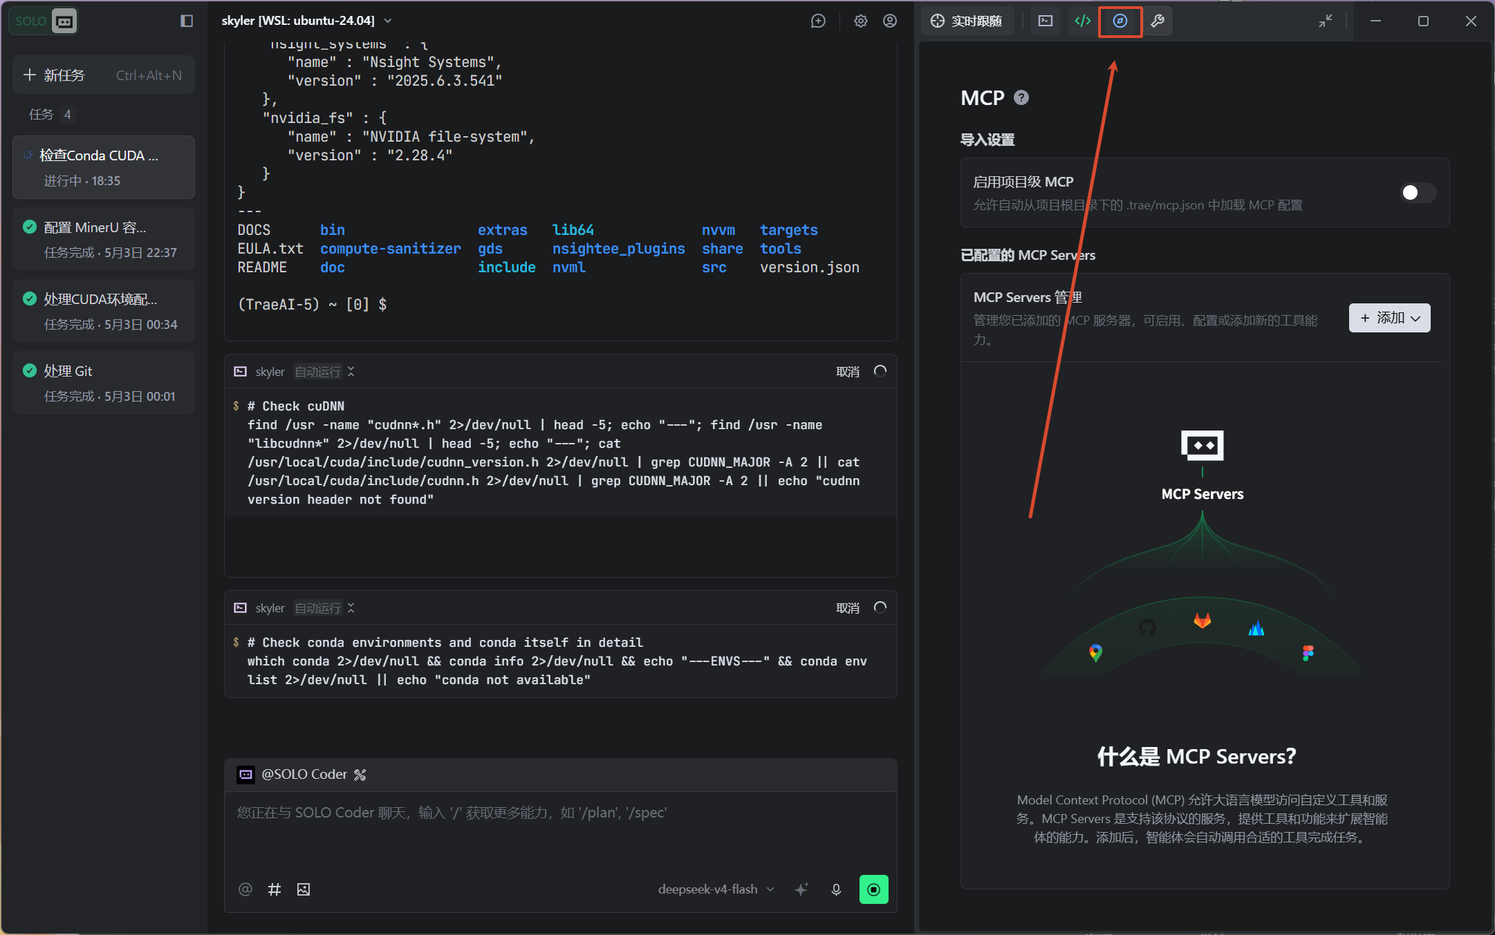1495x935 pixels.
Task: Click the green check on 处理 Git task
Action: coord(30,370)
